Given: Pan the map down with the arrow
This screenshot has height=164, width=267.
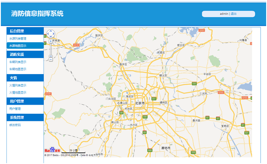Looking at the screenshot, I should pyautogui.click(x=51, y=37).
